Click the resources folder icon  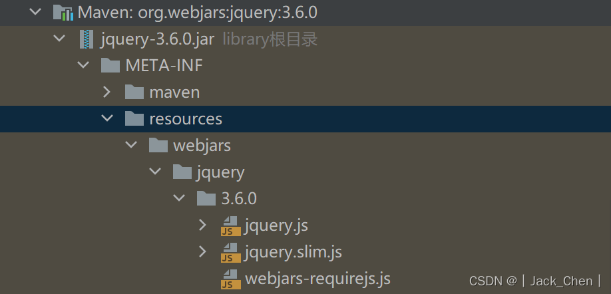(134, 118)
